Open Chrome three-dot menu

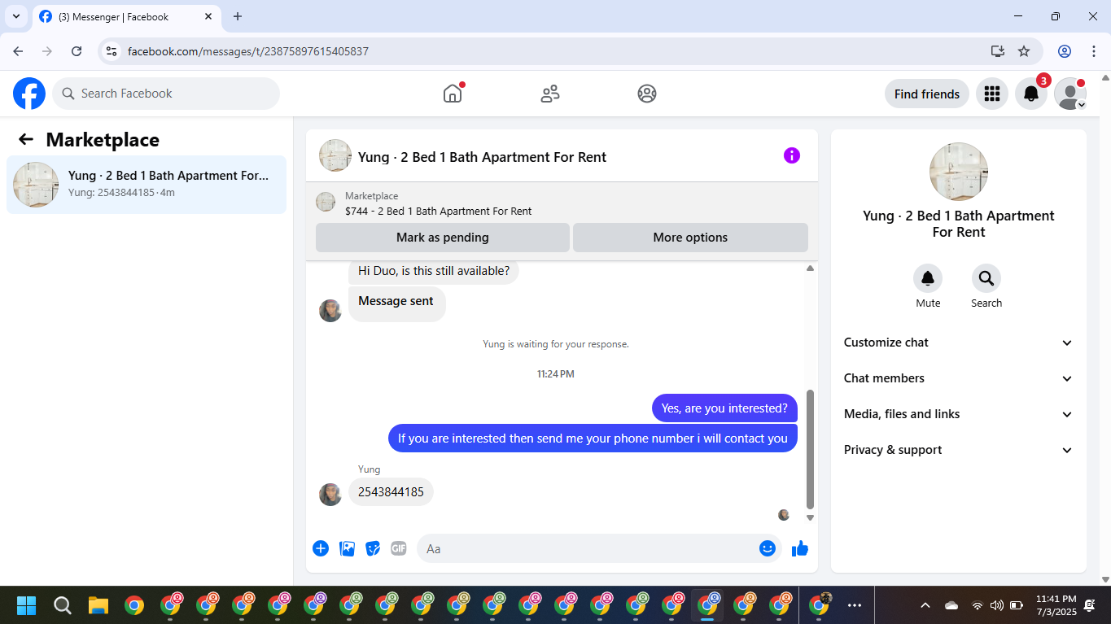click(x=1094, y=51)
